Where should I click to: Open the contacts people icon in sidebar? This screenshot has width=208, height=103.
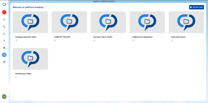[4, 34]
